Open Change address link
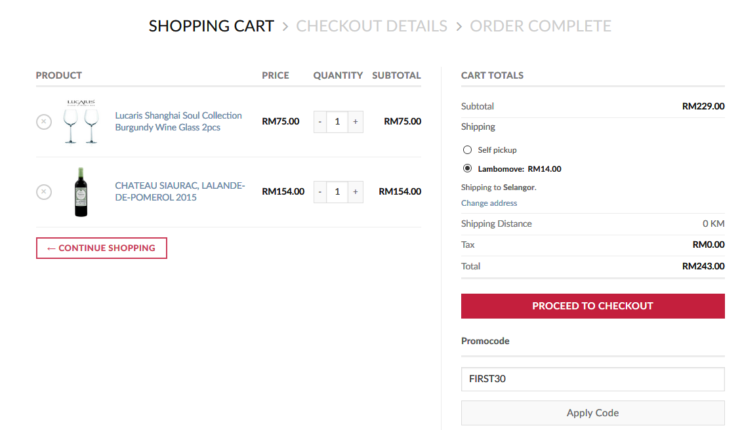Screen dimensions: 742x430 click(489, 203)
